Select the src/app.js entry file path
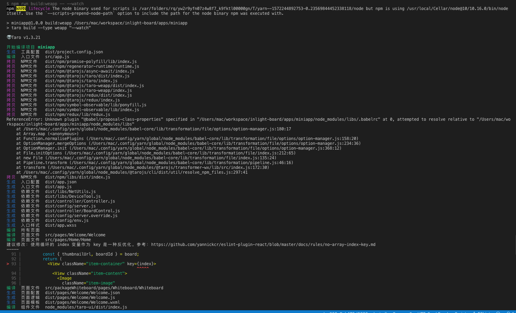 (57, 57)
